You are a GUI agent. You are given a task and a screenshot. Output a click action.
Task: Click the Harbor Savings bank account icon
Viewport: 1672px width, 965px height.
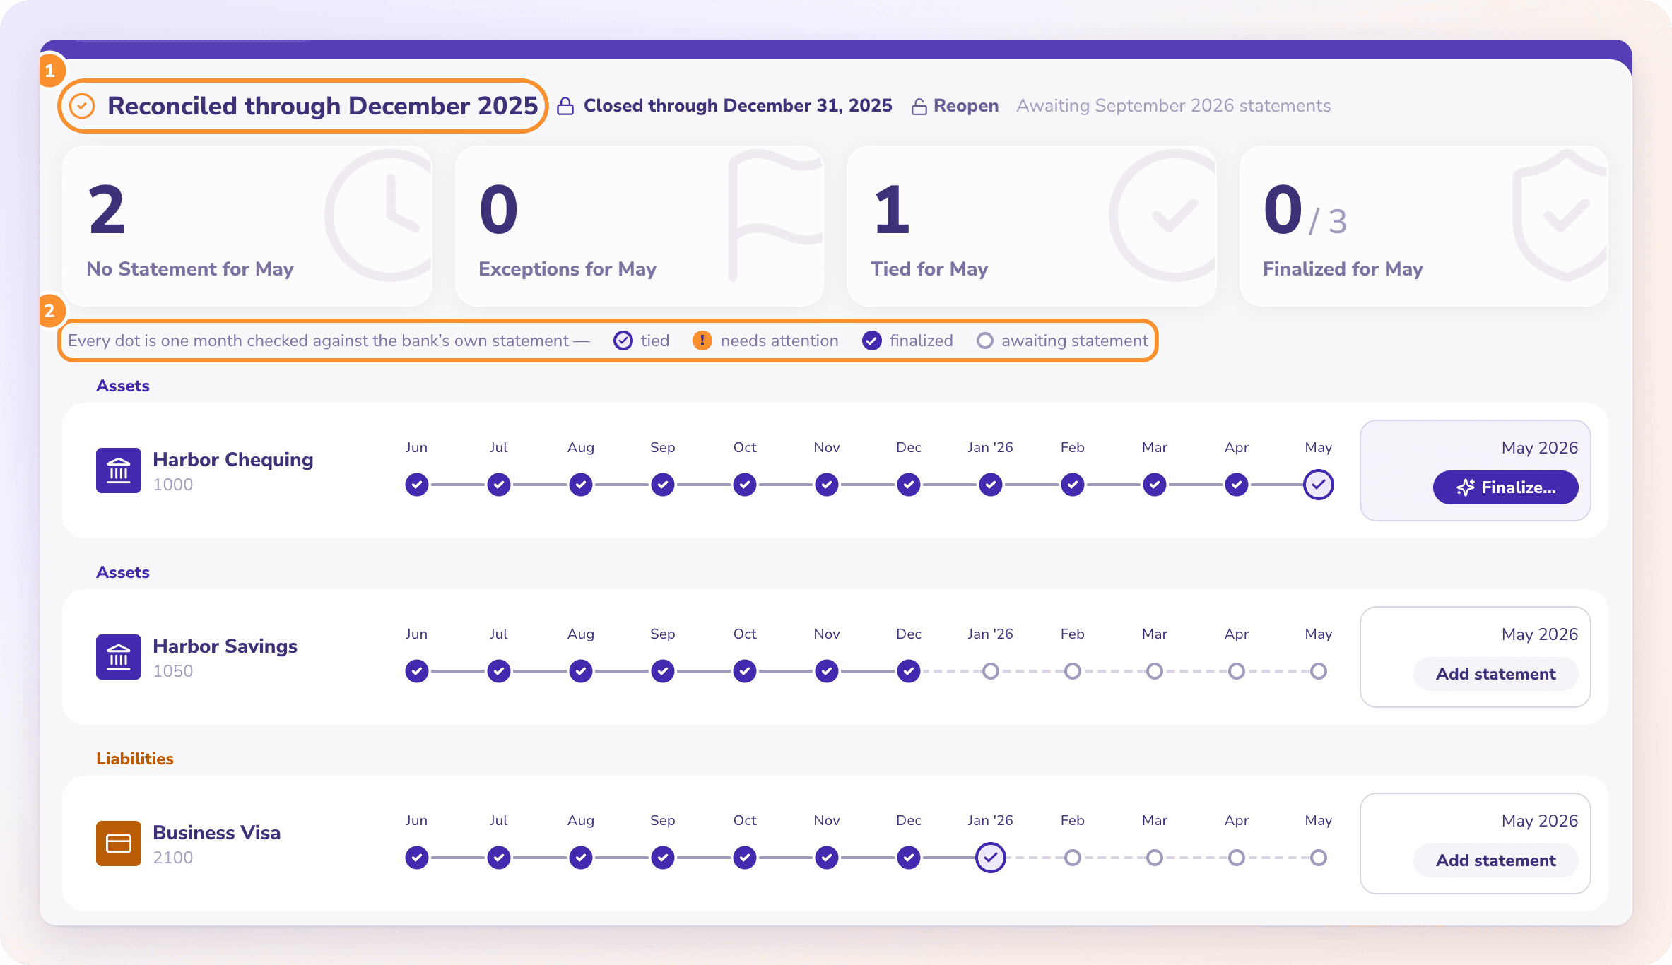click(x=119, y=657)
